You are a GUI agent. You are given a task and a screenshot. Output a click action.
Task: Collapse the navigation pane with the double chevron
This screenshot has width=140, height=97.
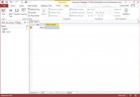click(27, 22)
